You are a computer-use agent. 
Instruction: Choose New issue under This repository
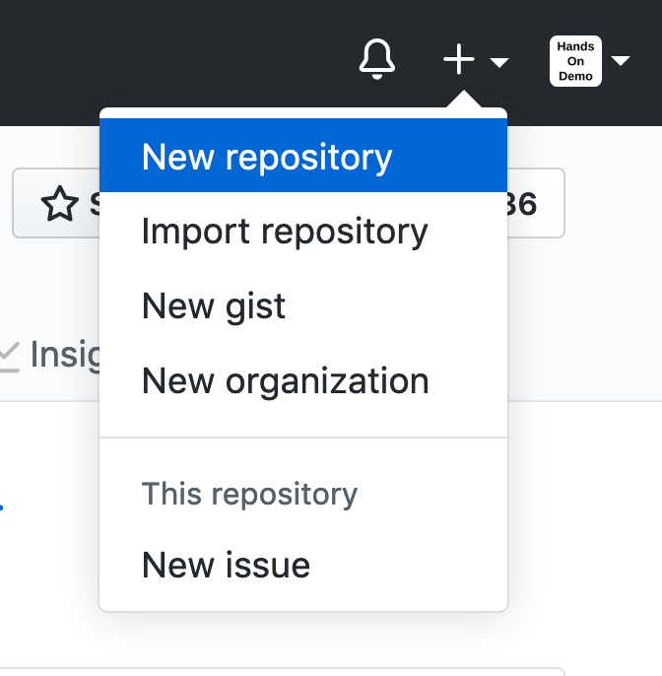tap(303, 565)
